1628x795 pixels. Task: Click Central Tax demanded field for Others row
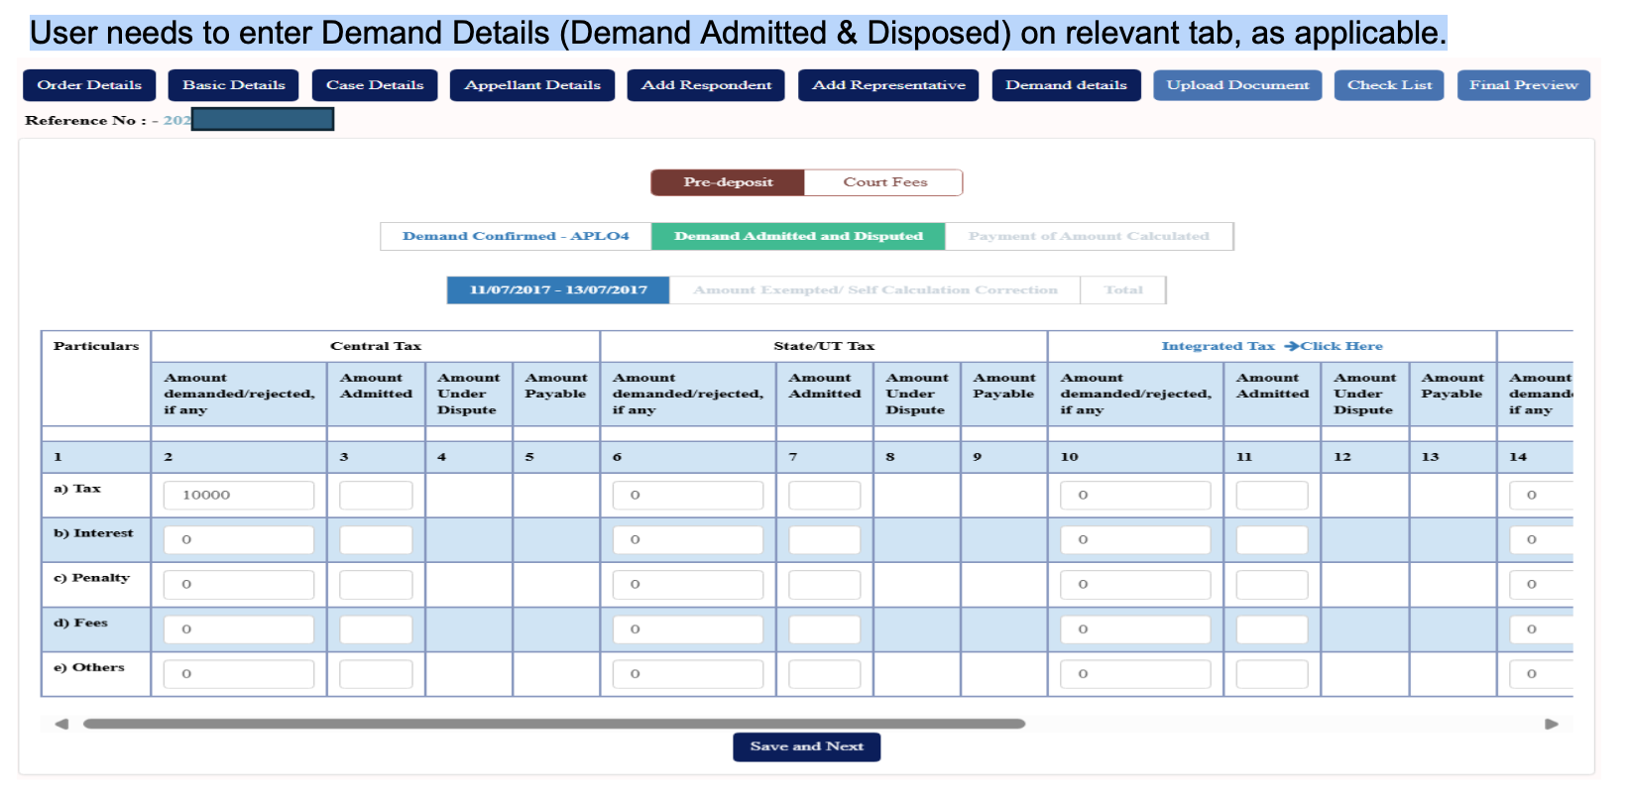[x=239, y=673]
